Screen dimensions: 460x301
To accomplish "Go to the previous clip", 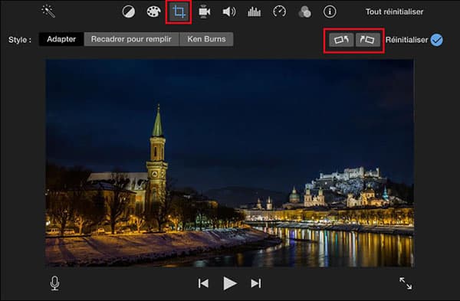I will (x=203, y=283).
